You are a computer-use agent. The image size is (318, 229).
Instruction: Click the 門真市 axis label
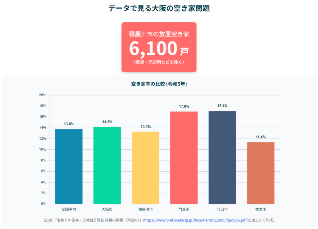coord(184,209)
